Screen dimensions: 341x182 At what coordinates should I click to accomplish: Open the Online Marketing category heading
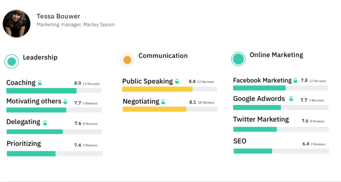click(x=276, y=55)
